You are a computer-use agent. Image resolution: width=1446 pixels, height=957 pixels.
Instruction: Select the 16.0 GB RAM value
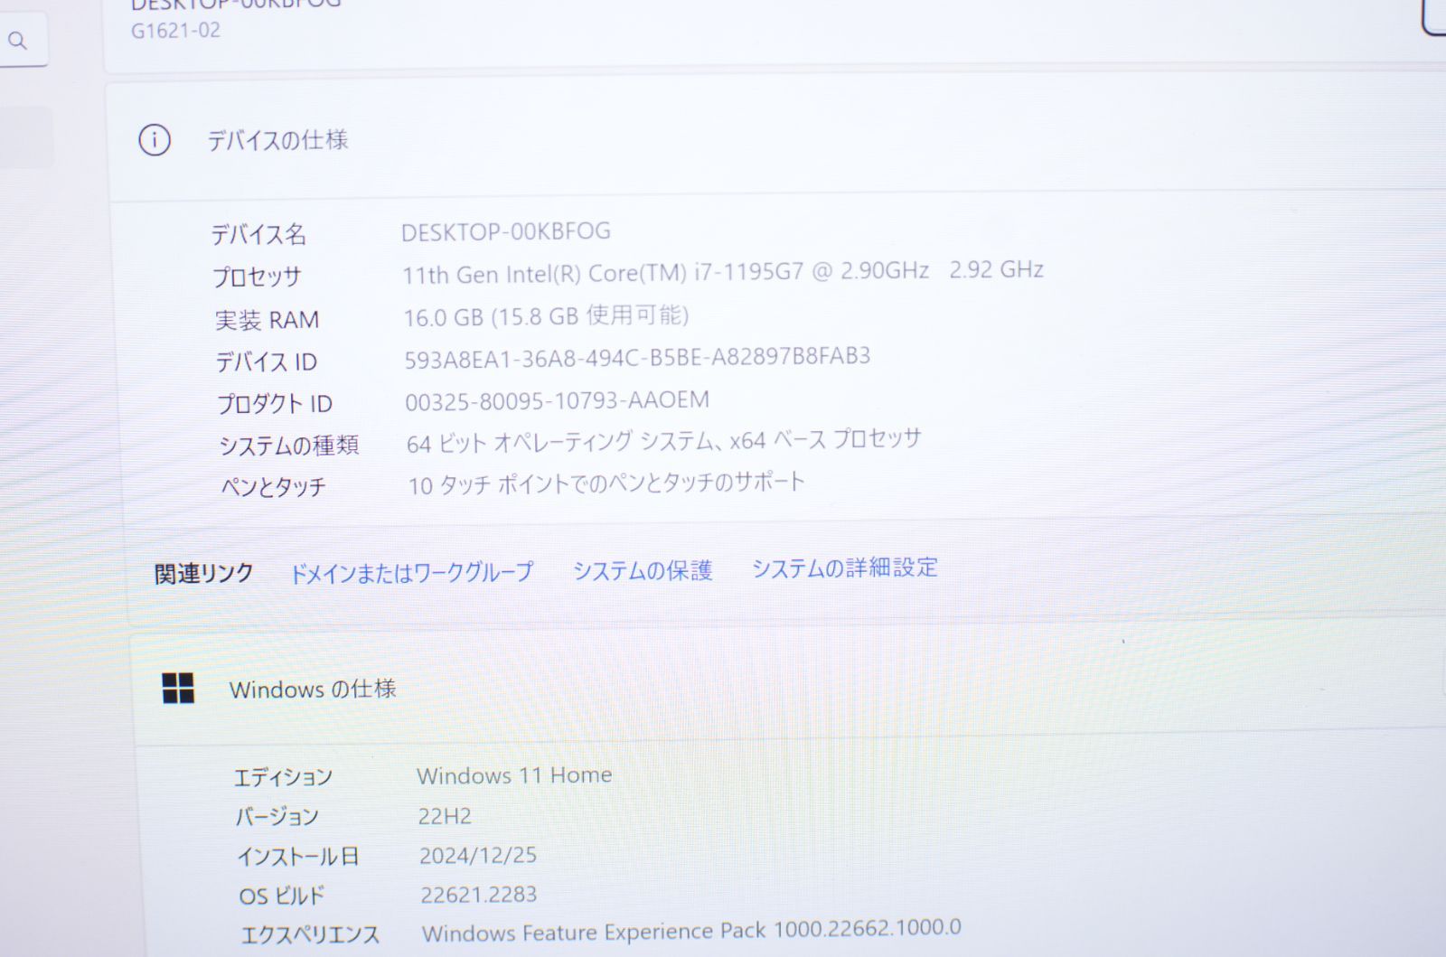click(546, 315)
